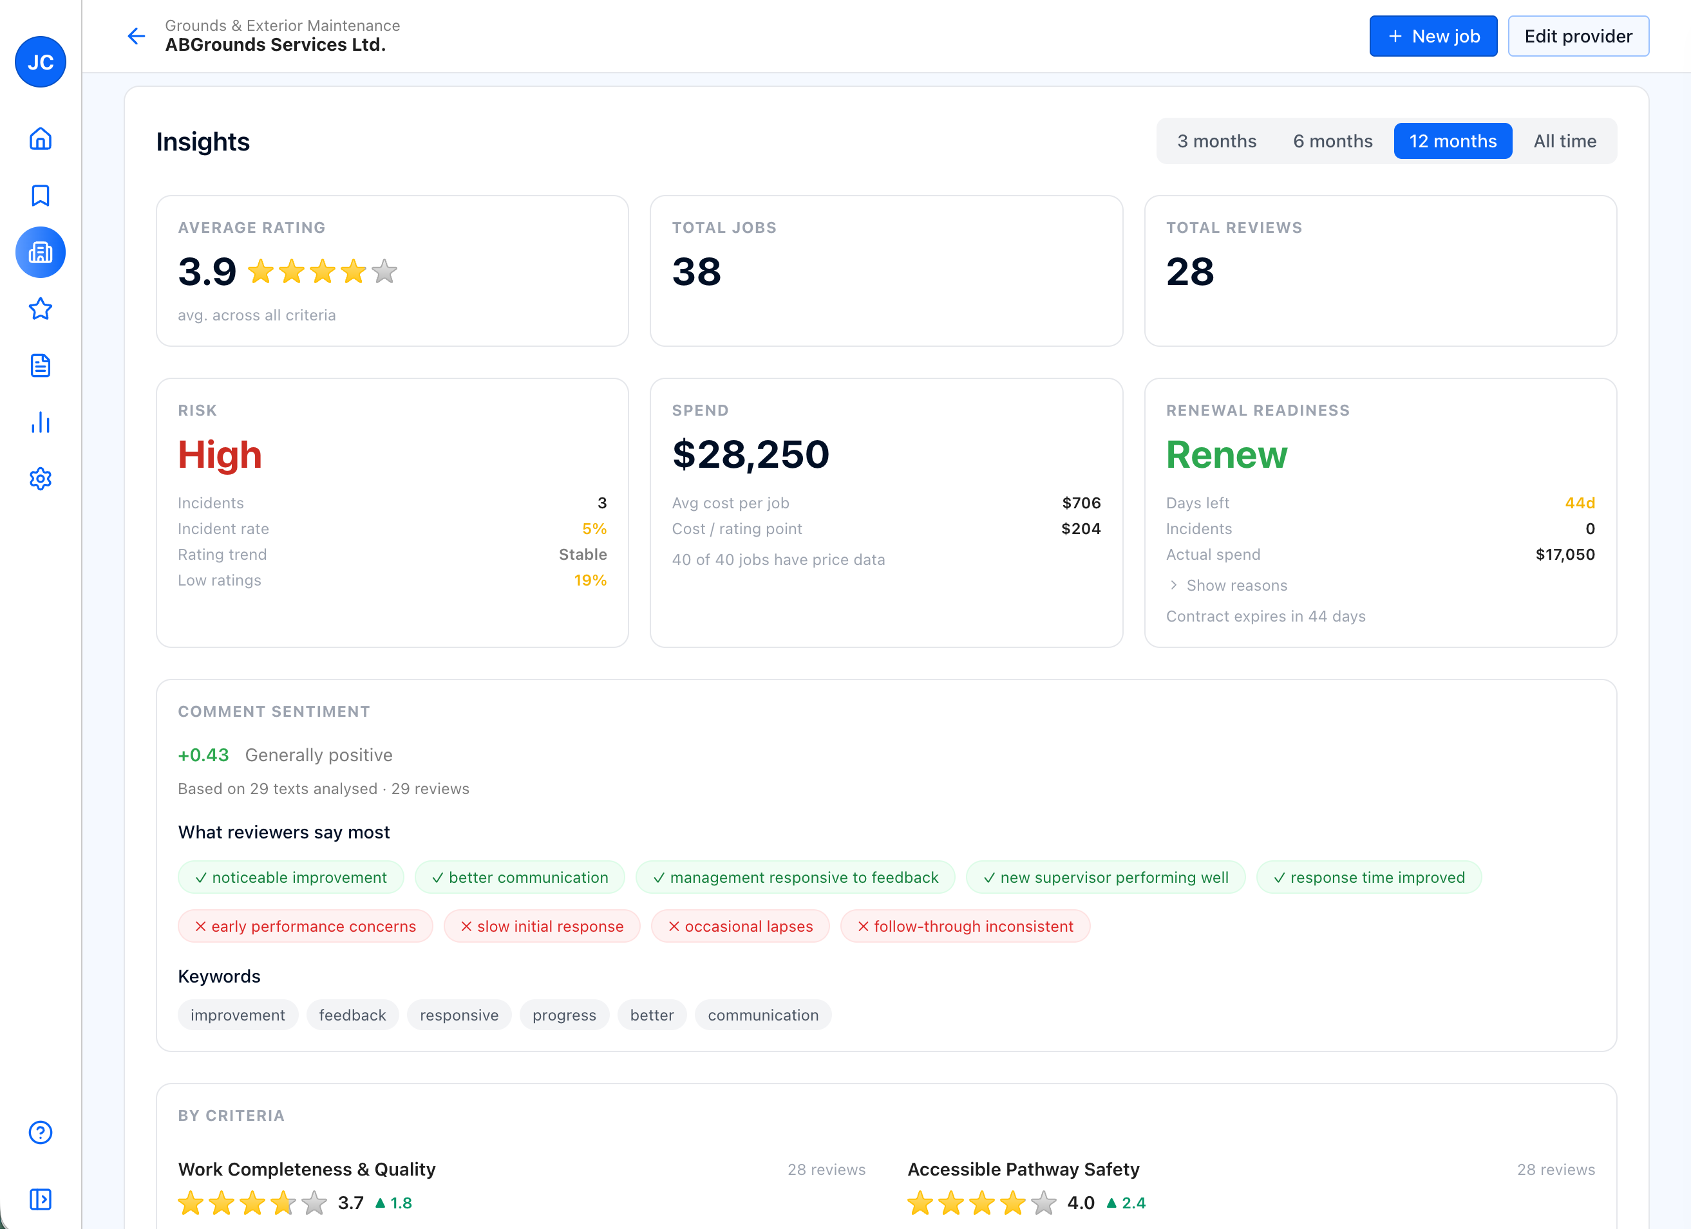Expand Show reasons under Renewal Readiness
Screen dimensions: 1691x1229
[1228, 586]
